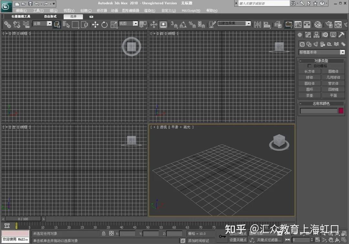The width and height of the screenshot is (349, 244).
Task: Click the 长方体 (Box) creation button
Action: (309, 71)
